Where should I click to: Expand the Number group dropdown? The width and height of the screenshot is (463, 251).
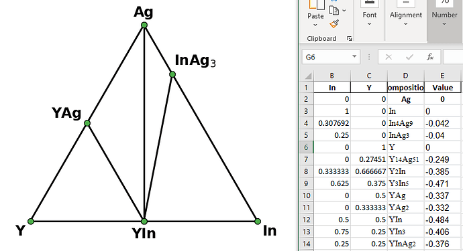(x=444, y=24)
